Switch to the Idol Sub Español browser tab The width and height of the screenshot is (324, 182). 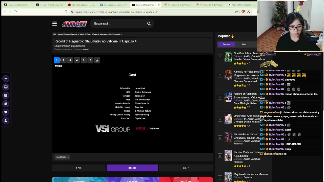point(82,5)
